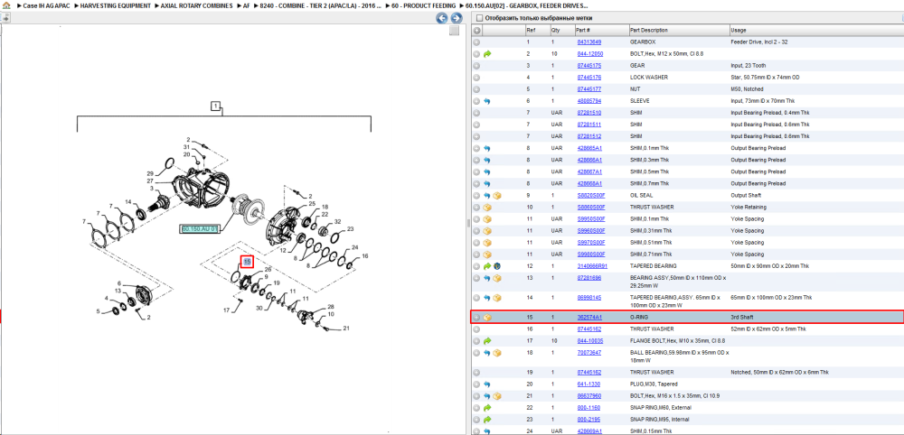Click blue supersession arrow on SLEEVE row
Viewport: 904px width, 435px height.
tap(487, 101)
